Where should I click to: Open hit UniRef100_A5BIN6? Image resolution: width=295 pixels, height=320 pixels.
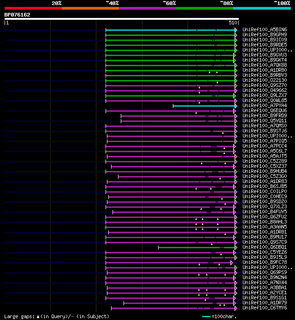tap(265, 29)
